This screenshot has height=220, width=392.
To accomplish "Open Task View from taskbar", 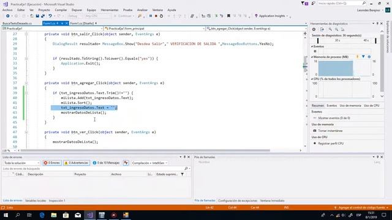I will [x=29, y=215].
